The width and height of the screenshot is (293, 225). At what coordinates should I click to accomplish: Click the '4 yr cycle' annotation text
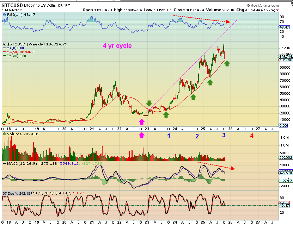pos(117,46)
